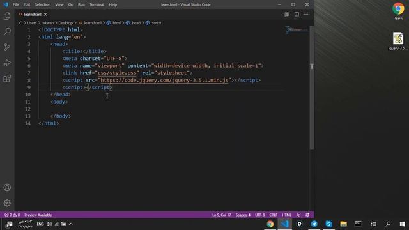Open the editor More Actions ellipsis
The image size is (409, 230).
click(306, 14)
